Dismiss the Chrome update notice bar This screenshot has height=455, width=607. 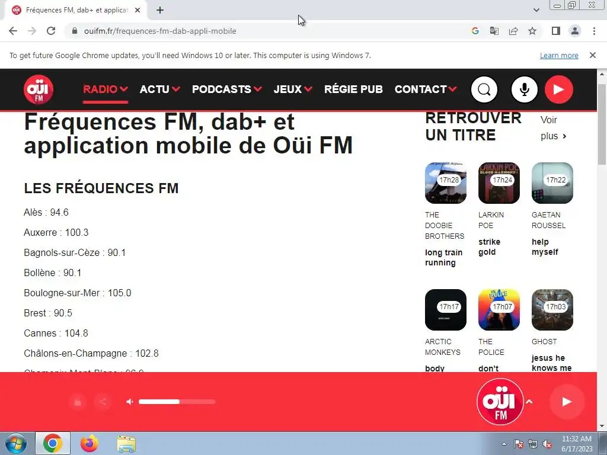point(592,55)
